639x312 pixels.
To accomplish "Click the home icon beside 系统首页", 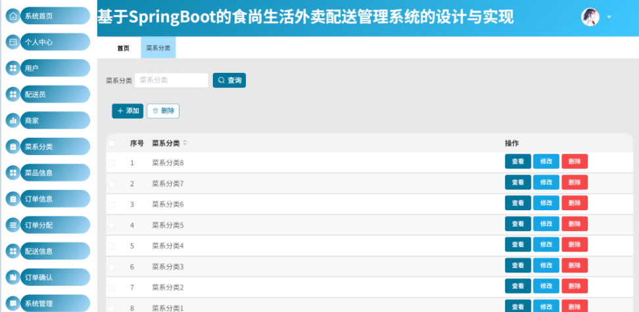I will tap(13, 16).
